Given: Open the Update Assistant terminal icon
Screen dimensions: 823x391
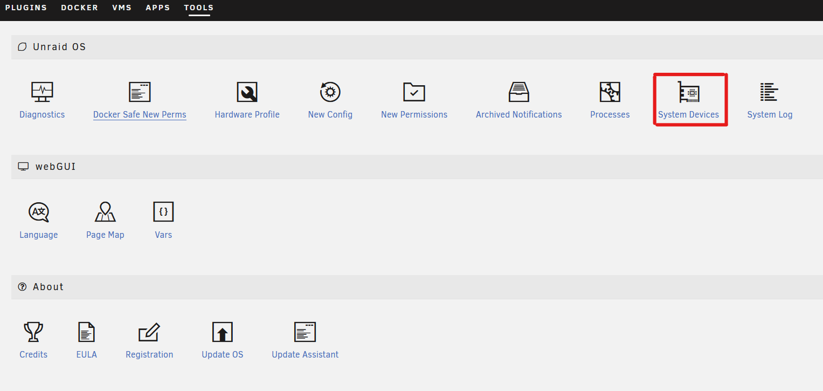Looking at the screenshot, I should (x=305, y=332).
